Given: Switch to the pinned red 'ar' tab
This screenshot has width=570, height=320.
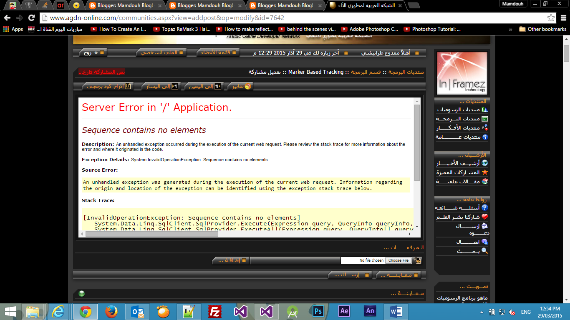Looking at the screenshot, I should tap(61, 5).
